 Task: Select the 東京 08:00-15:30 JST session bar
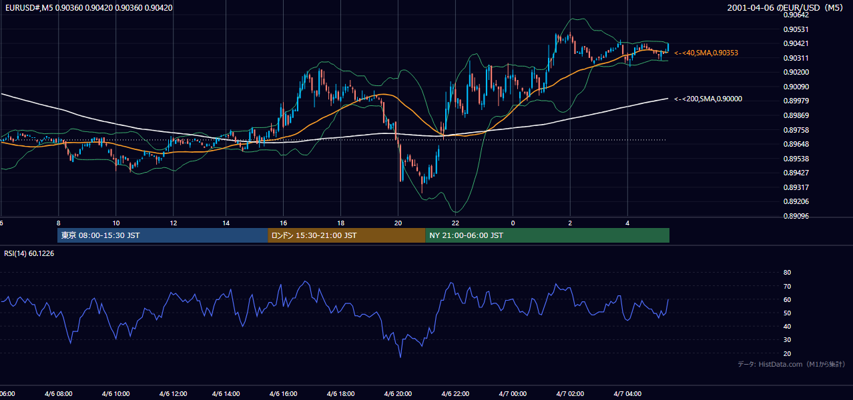pos(163,235)
